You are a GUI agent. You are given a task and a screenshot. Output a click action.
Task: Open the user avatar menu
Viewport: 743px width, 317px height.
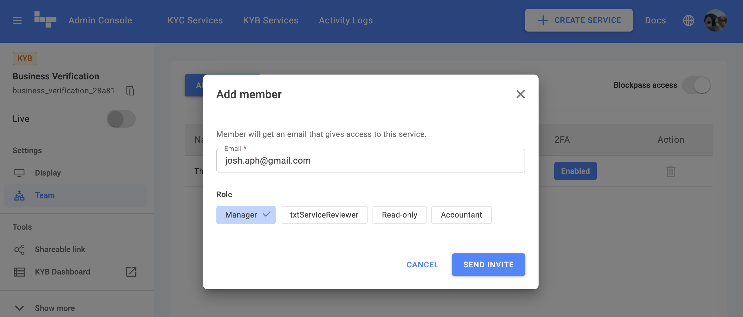click(715, 20)
